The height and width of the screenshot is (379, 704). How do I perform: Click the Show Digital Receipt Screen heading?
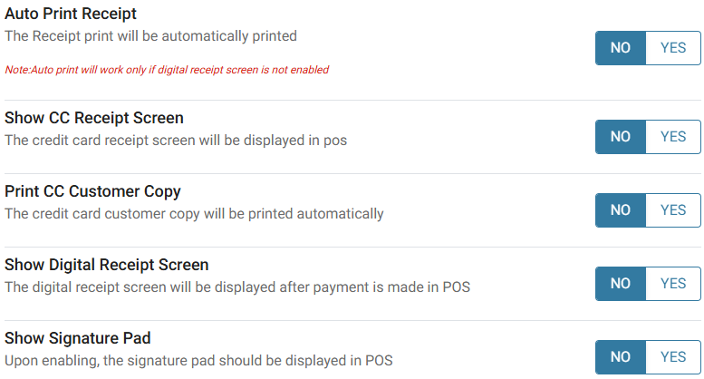pyautogui.click(x=107, y=265)
